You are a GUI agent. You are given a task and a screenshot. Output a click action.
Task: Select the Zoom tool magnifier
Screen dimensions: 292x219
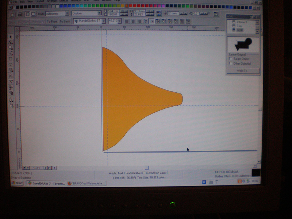tap(11, 48)
